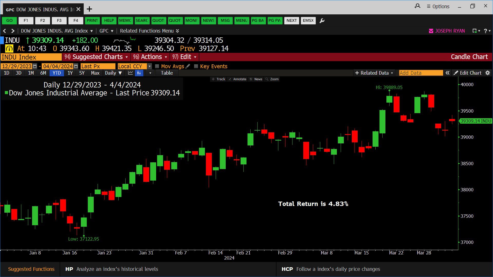The height and width of the screenshot is (277, 493).
Task: Close the DOW JONES INDUS. AVG tab
Action: pyautogui.click(x=79, y=9)
